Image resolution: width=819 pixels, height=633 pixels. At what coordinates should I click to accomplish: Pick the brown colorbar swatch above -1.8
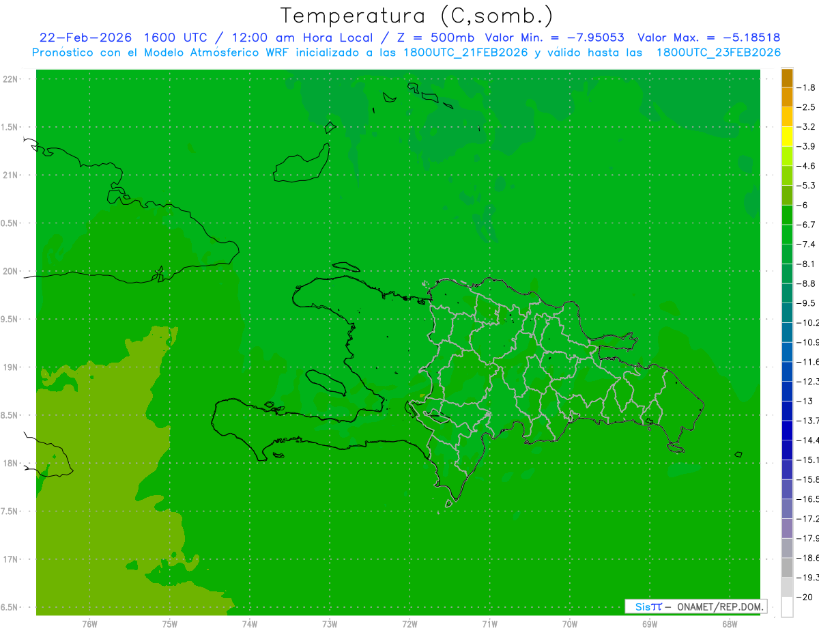point(787,78)
